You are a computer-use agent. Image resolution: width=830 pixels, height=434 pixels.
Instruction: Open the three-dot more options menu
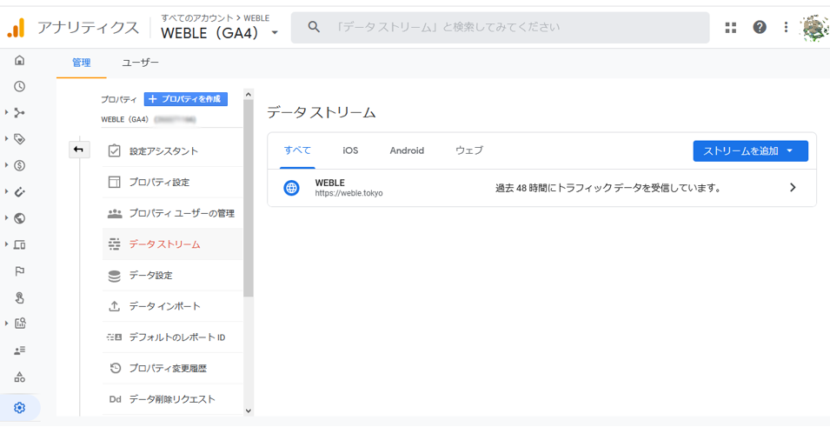(786, 27)
